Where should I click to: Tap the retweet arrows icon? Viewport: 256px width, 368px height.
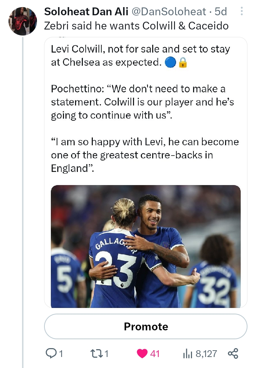[x=96, y=353]
